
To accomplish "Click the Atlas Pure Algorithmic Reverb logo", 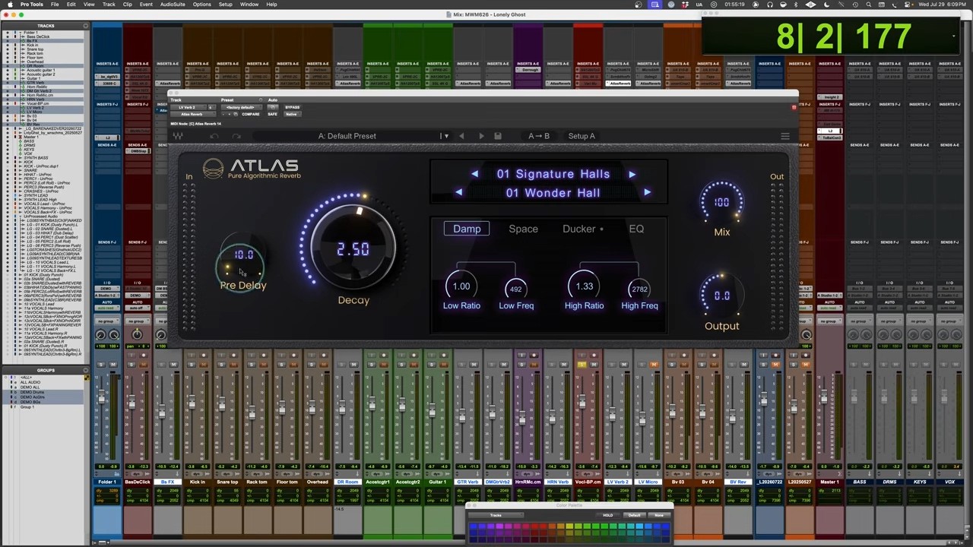I will tap(252, 169).
